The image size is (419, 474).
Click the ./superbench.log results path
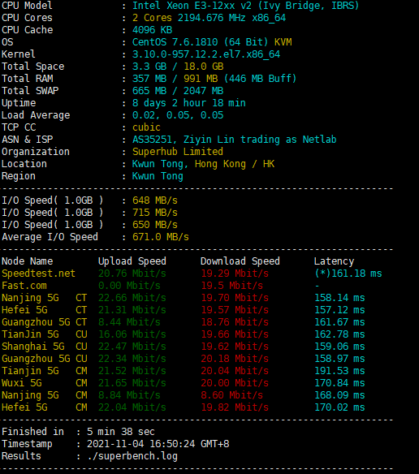[132, 456]
